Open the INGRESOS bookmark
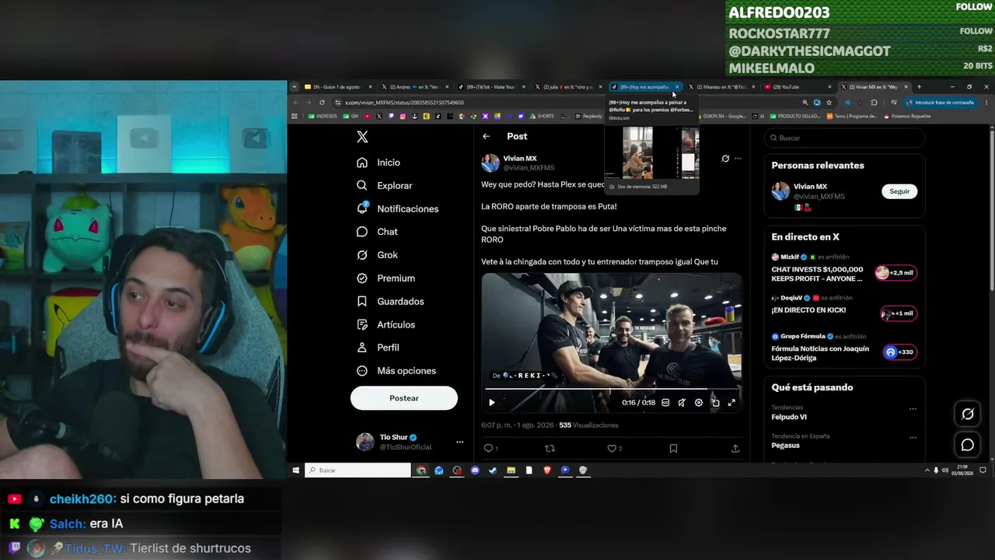The image size is (995, 560). click(x=323, y=117)
